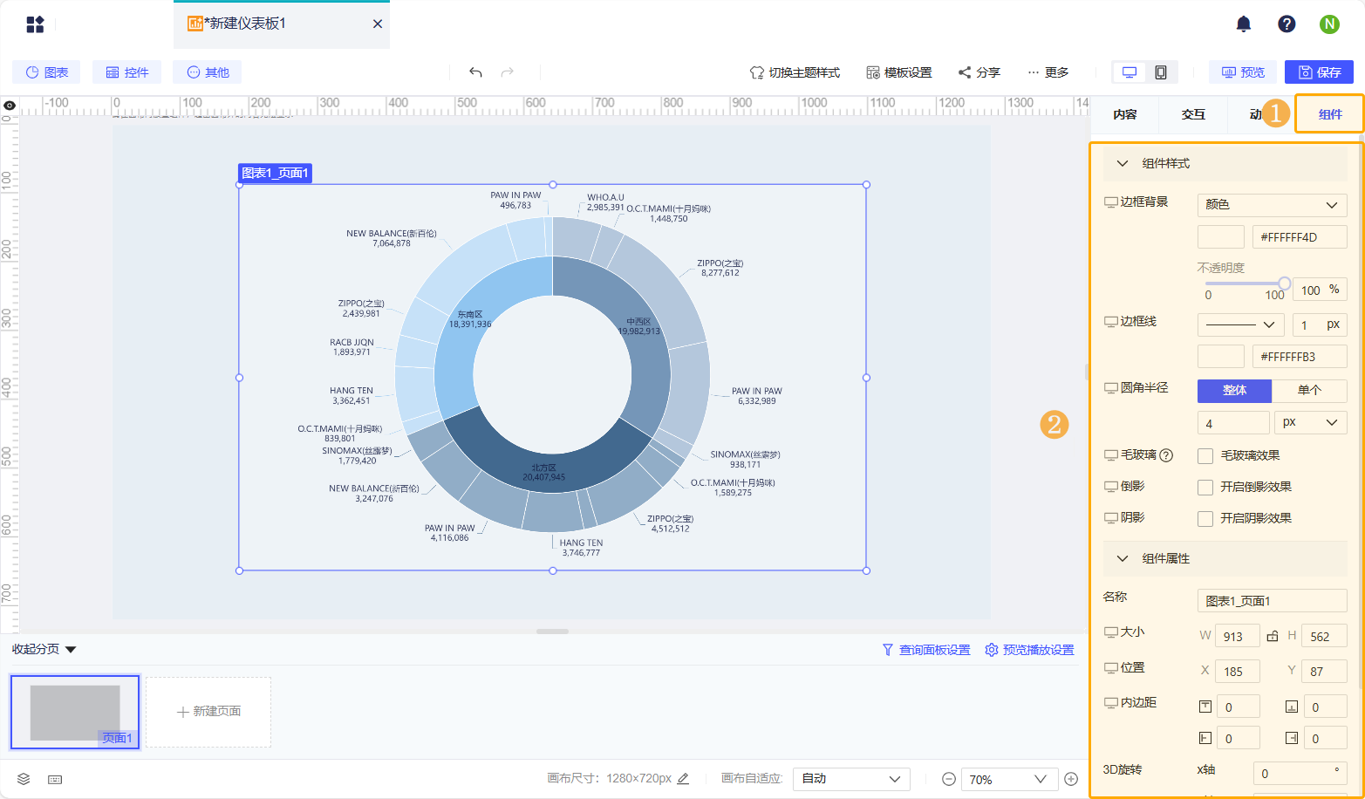The width and height of the screenshot is (1365, 799).
Task: Open the keyboard shortcuts icon
Action: tap(55, 779)
